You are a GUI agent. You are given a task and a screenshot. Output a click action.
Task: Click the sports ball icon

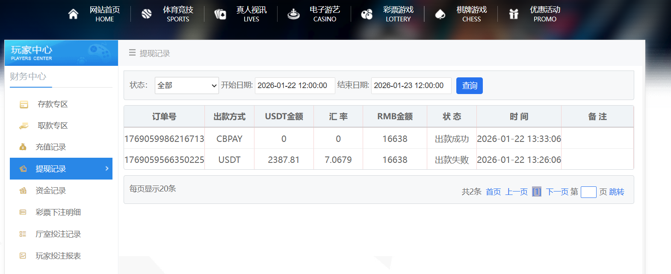[x=147, y=14]
